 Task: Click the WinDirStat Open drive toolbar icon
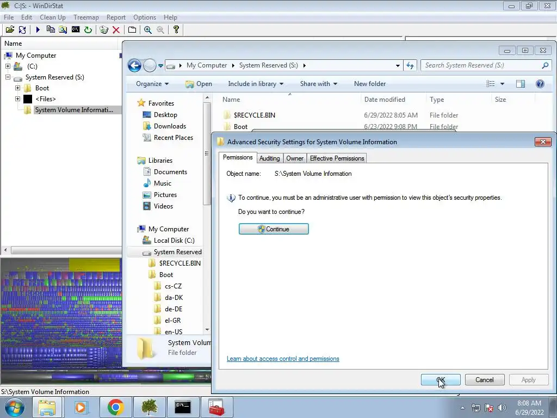(10, 29)
